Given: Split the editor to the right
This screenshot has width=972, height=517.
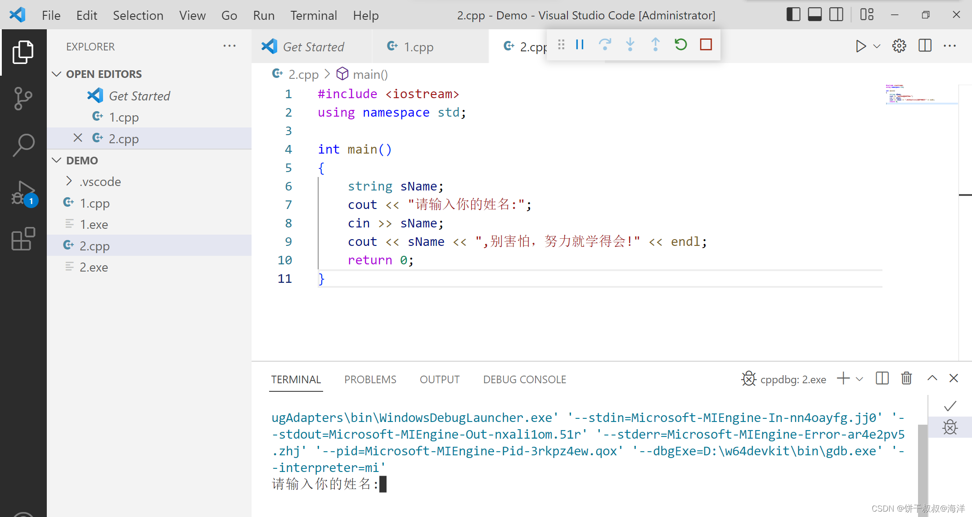Looking at the screenshot, I should [x=925, y=46].
